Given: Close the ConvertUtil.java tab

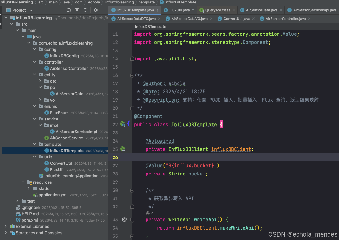Looking at the screenshot, I should point(253,19).
